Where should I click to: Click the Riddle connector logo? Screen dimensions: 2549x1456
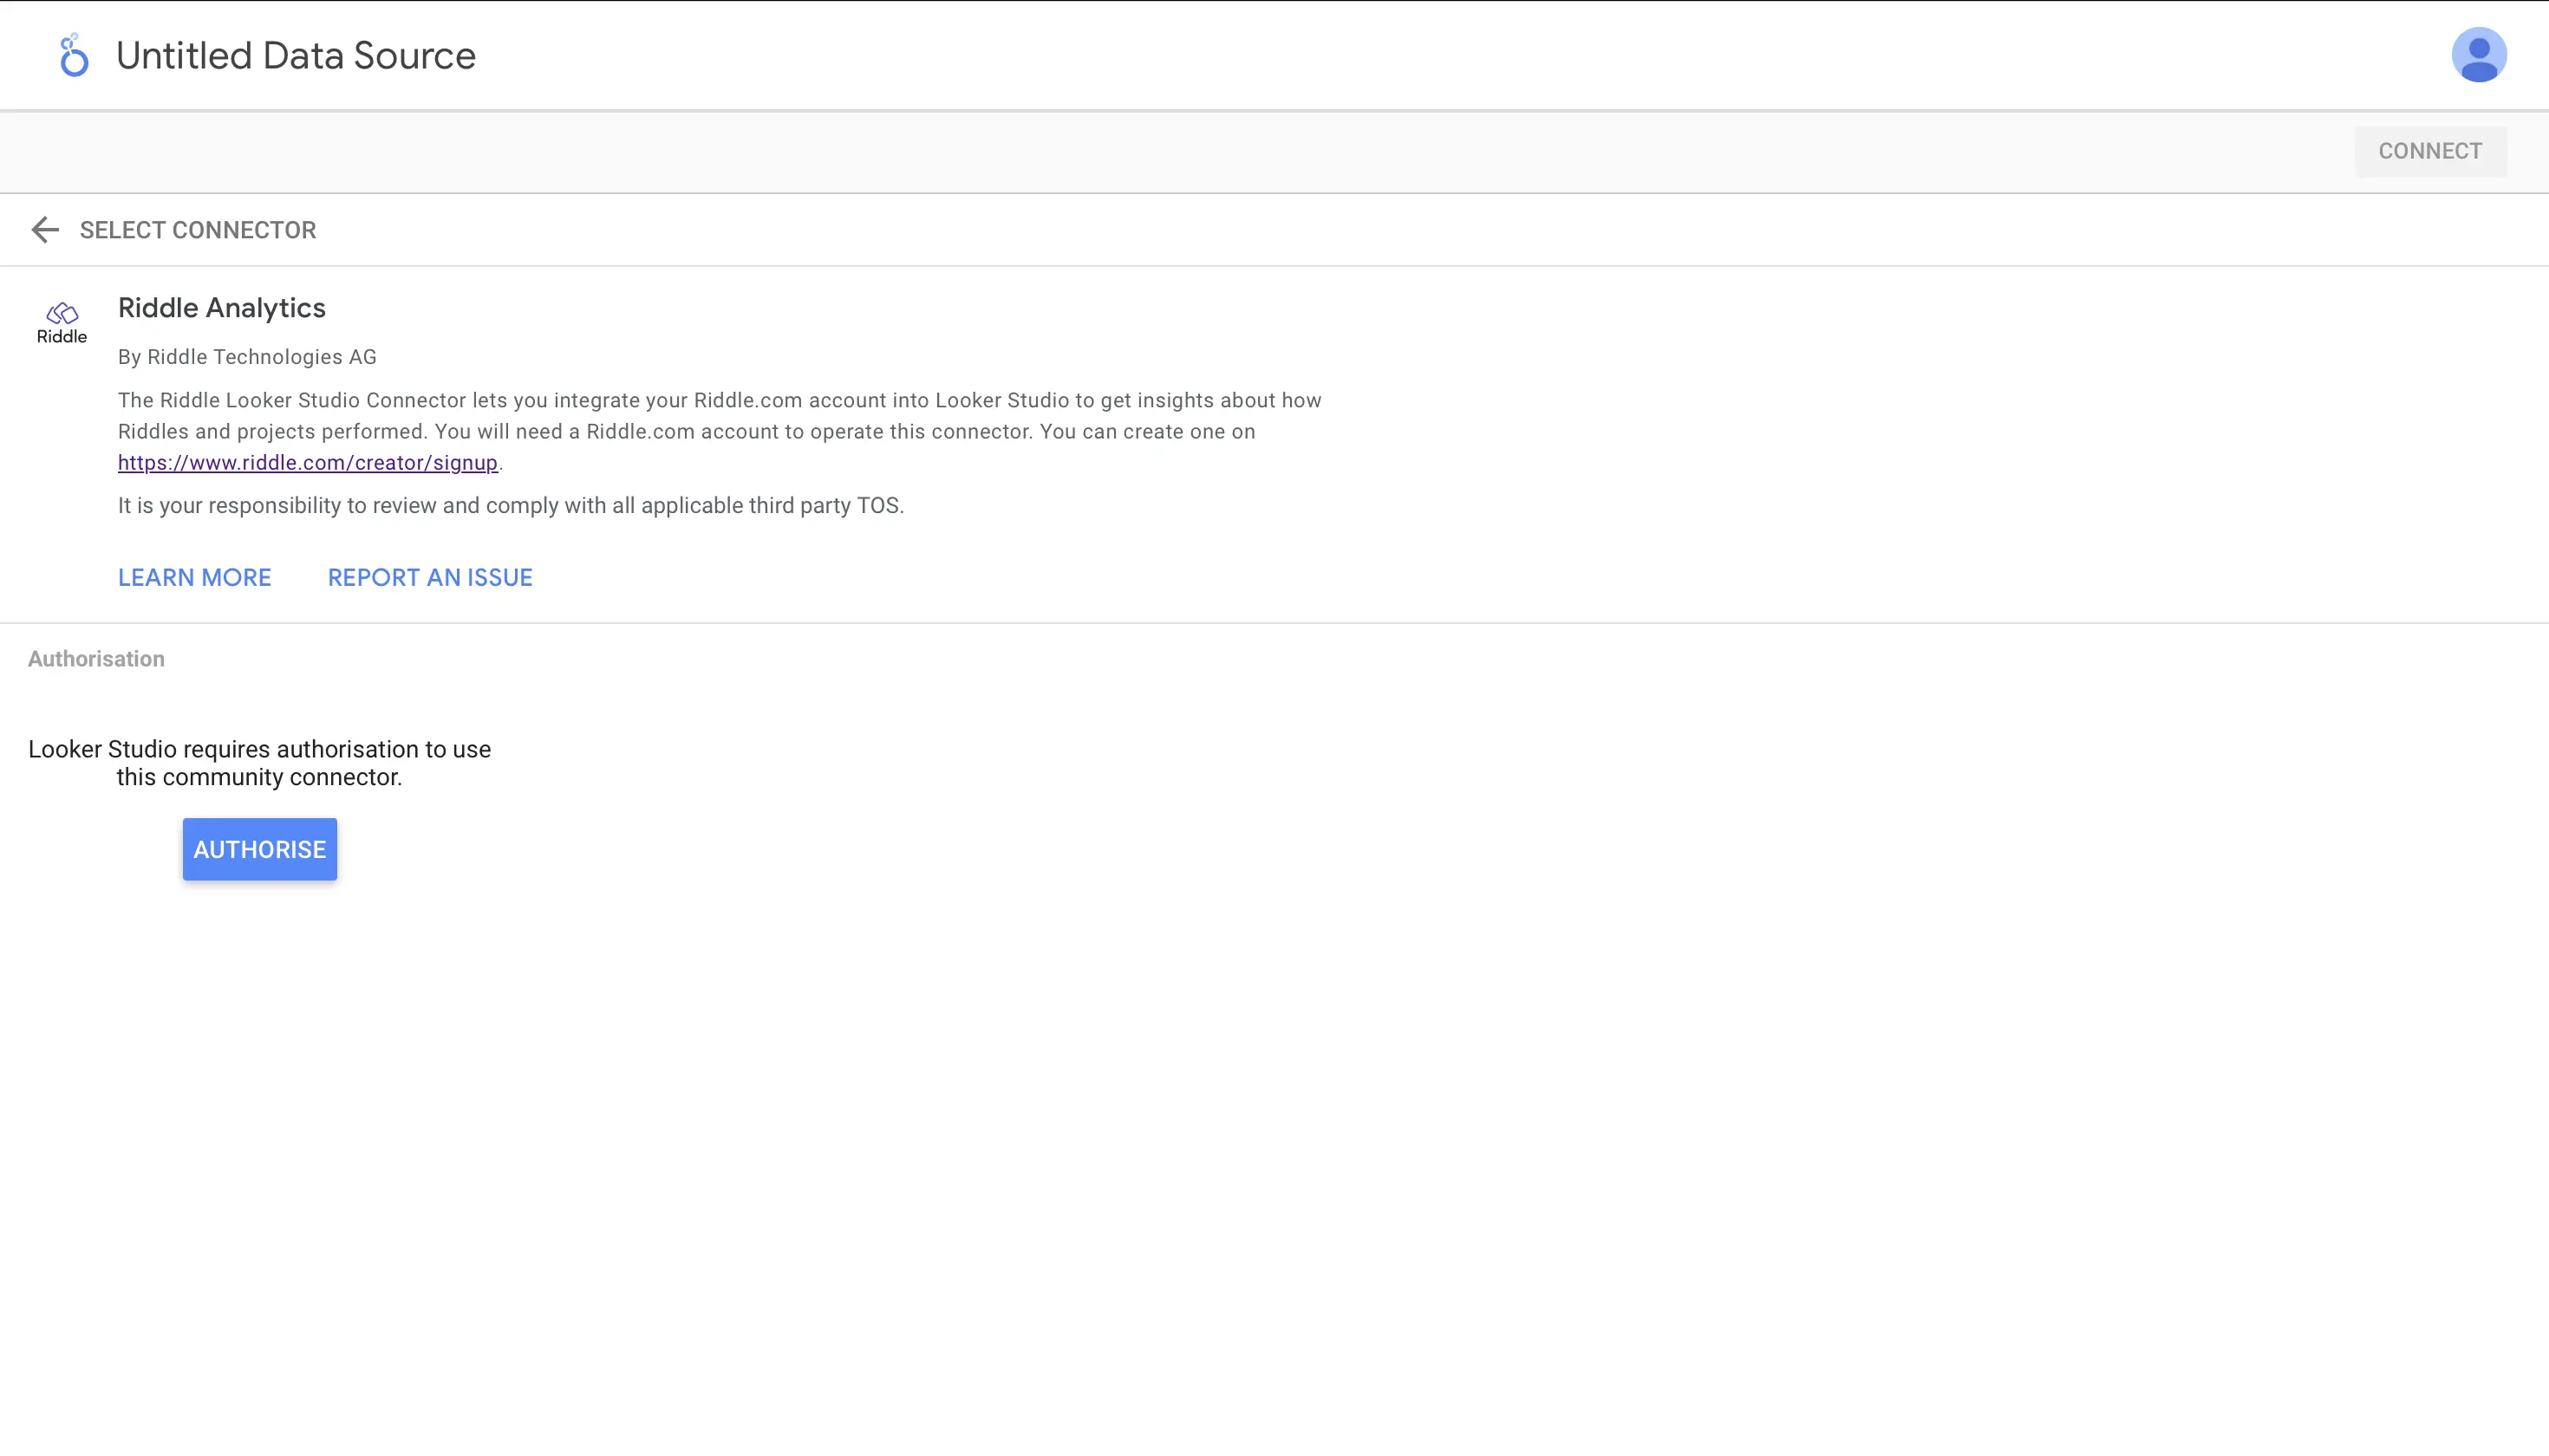click(x=62, y=323)
